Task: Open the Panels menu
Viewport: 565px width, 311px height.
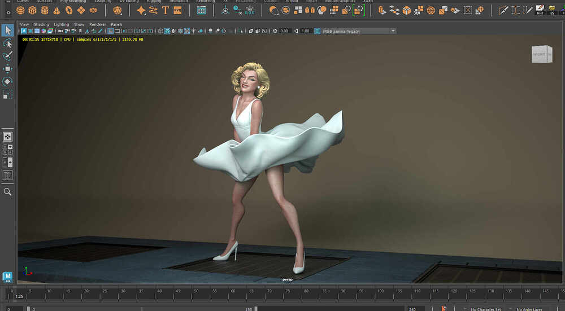Action: [x=117, y=24]
